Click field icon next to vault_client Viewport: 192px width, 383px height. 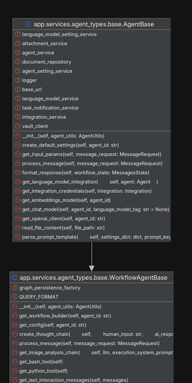pyautogui.click(x=18, y=126)
